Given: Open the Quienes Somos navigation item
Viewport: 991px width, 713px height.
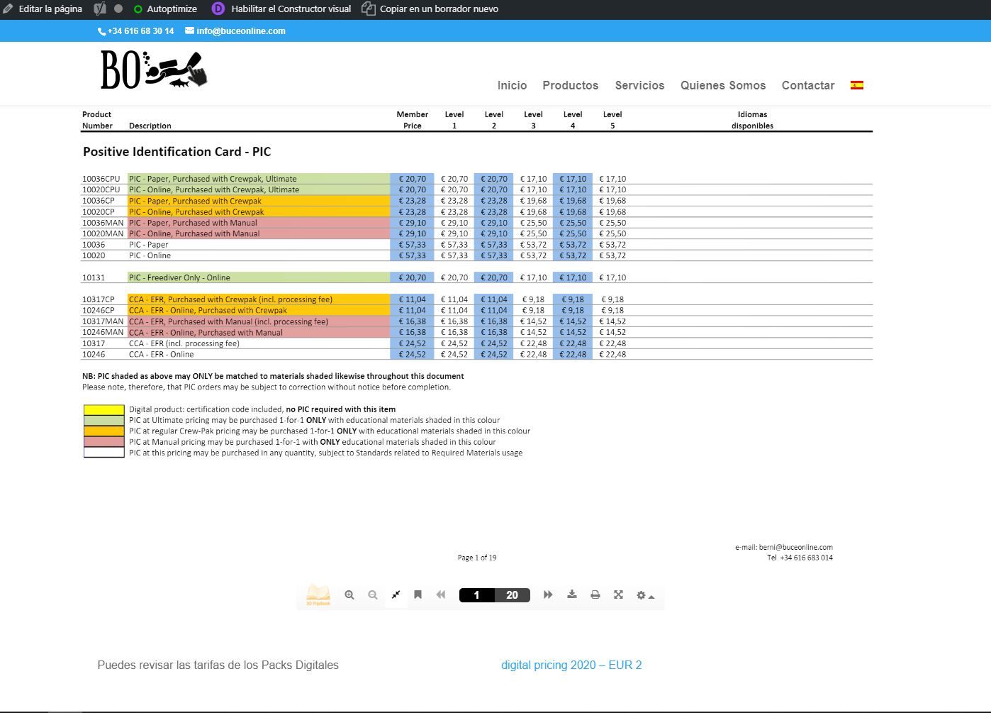Looking at the screenshot, I should (x=723, y=85).
